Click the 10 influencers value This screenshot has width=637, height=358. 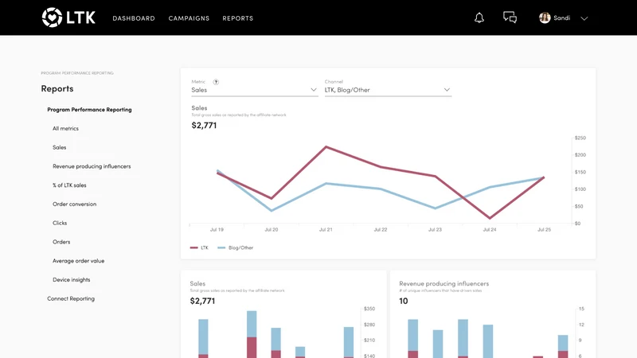click(x=404, y=302)
